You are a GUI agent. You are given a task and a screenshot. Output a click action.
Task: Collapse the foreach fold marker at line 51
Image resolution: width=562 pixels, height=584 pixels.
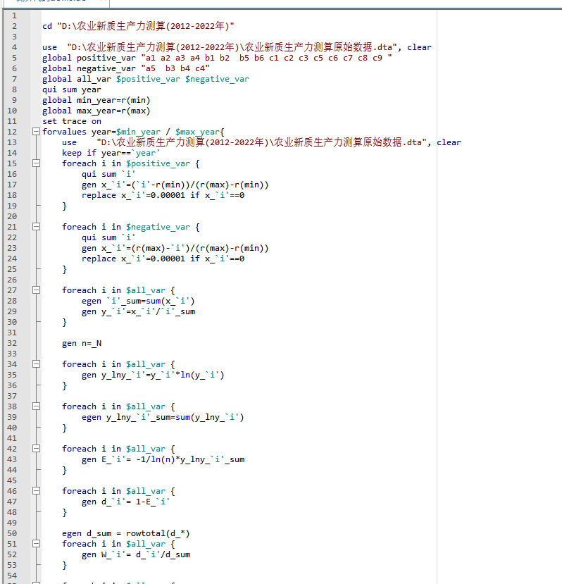click(x=36, y=544)
